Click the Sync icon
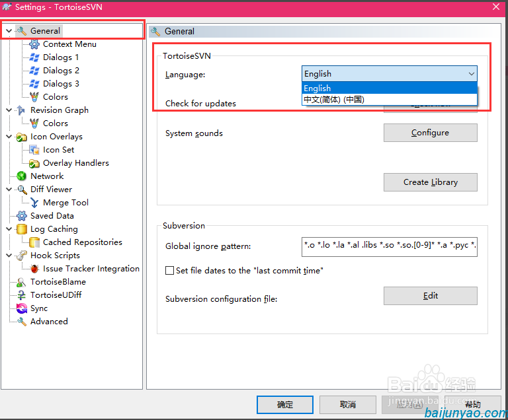 [x=21, y=308]
